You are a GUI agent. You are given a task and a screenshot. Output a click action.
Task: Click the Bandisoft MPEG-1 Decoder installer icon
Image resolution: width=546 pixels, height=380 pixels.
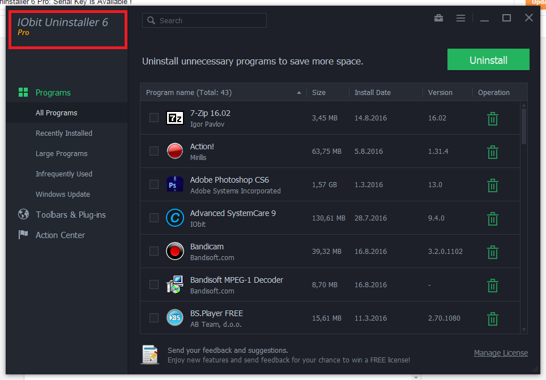pyautogui.click(x=175, y=284)
